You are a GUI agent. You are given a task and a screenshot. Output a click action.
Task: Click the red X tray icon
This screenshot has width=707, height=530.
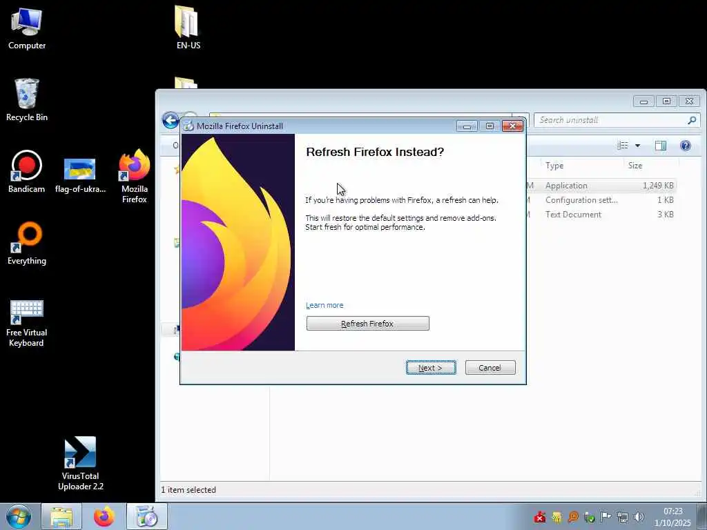click(540, 517)
